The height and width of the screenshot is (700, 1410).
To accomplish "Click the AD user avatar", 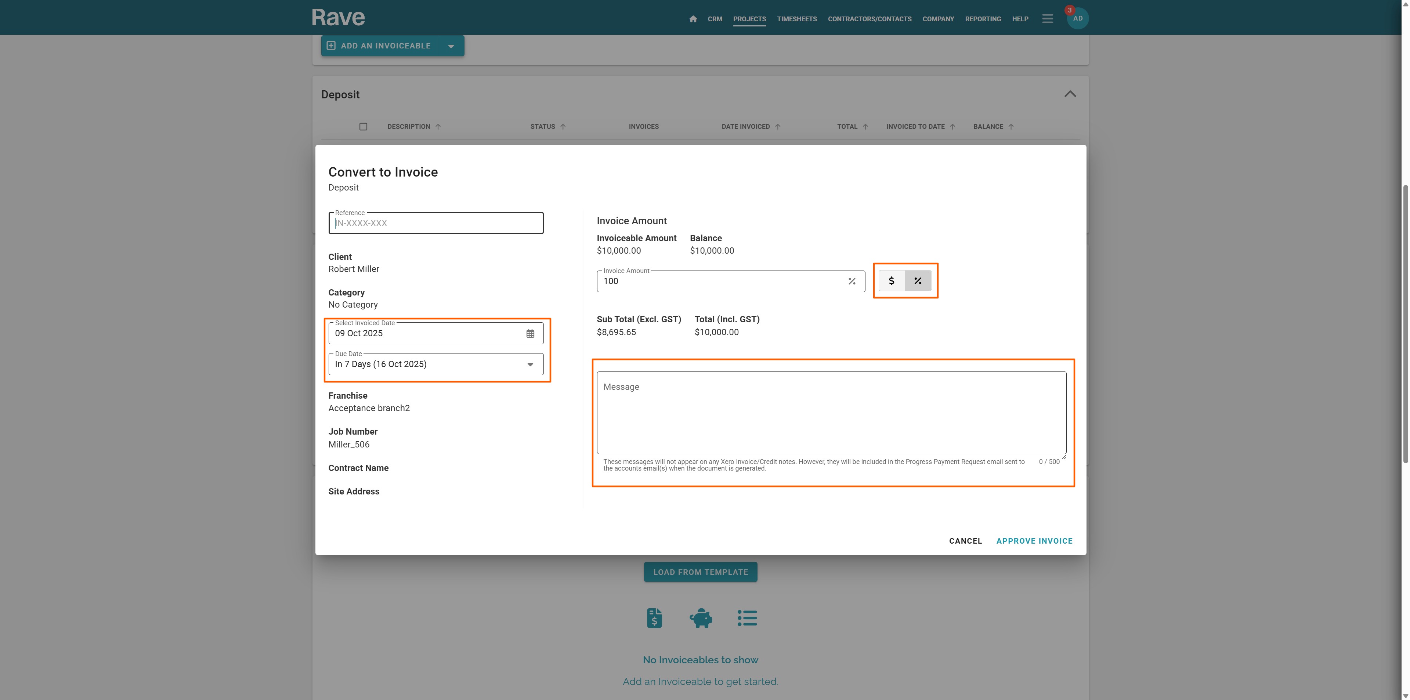I will pos(1077,19).
